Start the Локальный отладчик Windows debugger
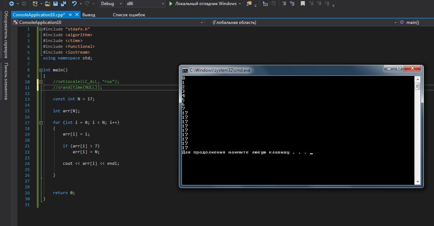 203,4
